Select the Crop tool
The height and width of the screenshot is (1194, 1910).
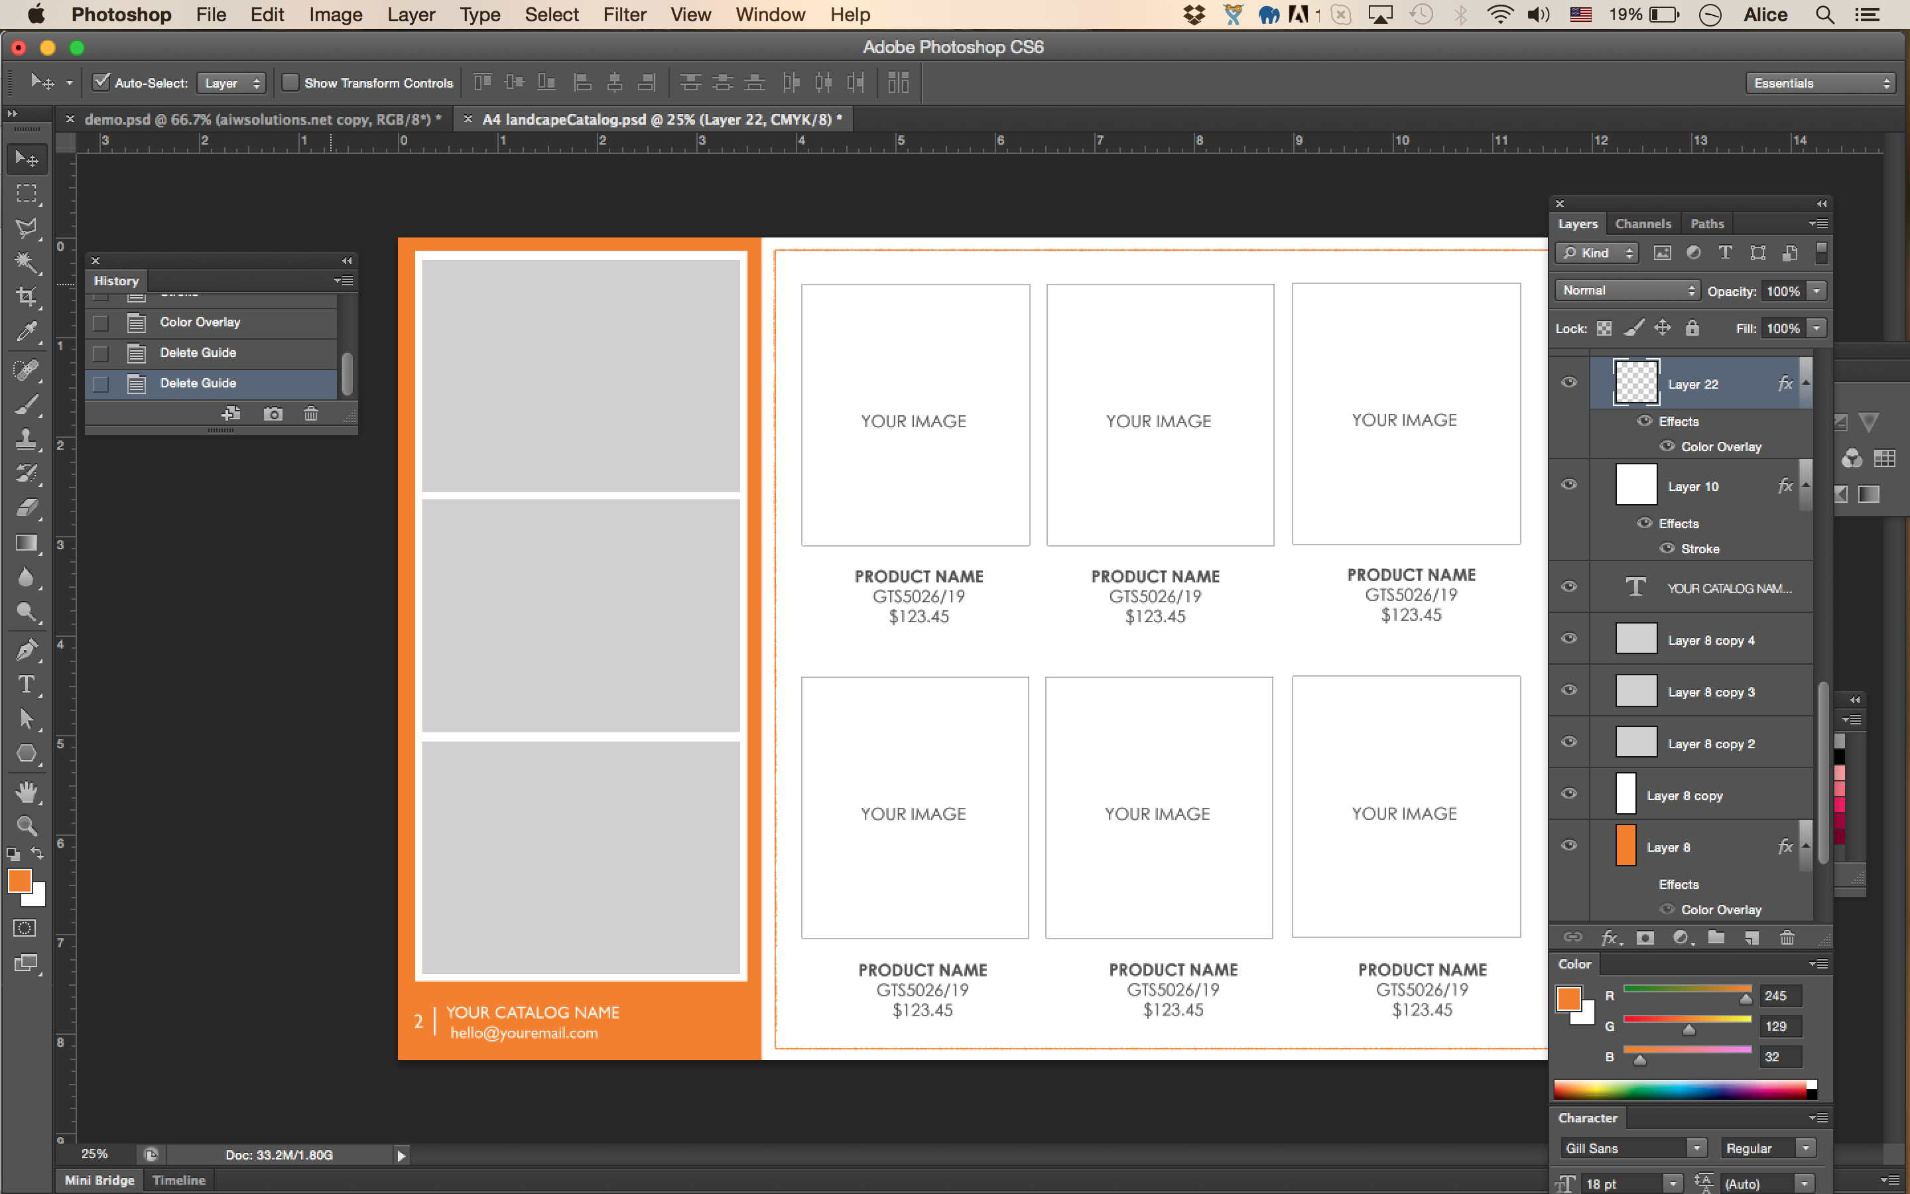click(27, 297)
